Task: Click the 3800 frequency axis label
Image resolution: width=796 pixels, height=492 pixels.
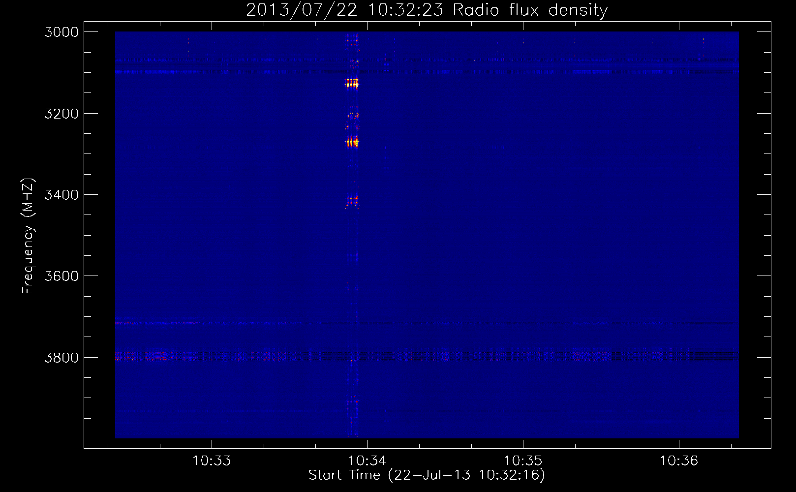Action: (x=61, y=357)
